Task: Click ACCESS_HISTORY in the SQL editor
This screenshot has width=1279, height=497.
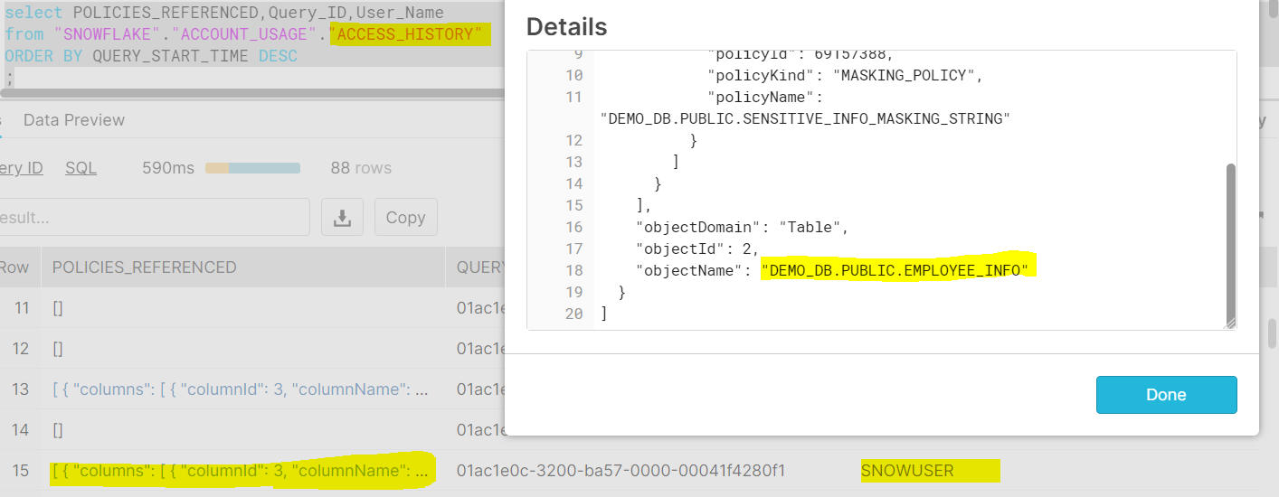Action: [409, 34]
